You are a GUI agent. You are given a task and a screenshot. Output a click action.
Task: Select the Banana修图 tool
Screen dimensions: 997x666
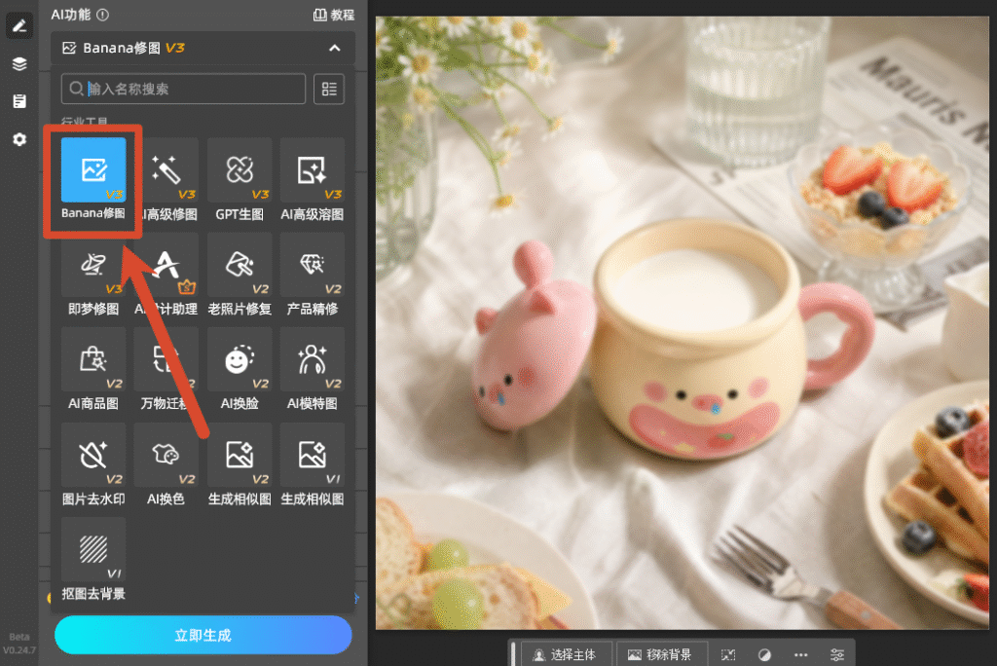(x=93, y=170)
